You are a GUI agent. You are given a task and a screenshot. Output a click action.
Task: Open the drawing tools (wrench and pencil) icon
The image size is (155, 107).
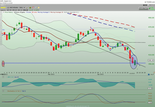coord(27,8)
